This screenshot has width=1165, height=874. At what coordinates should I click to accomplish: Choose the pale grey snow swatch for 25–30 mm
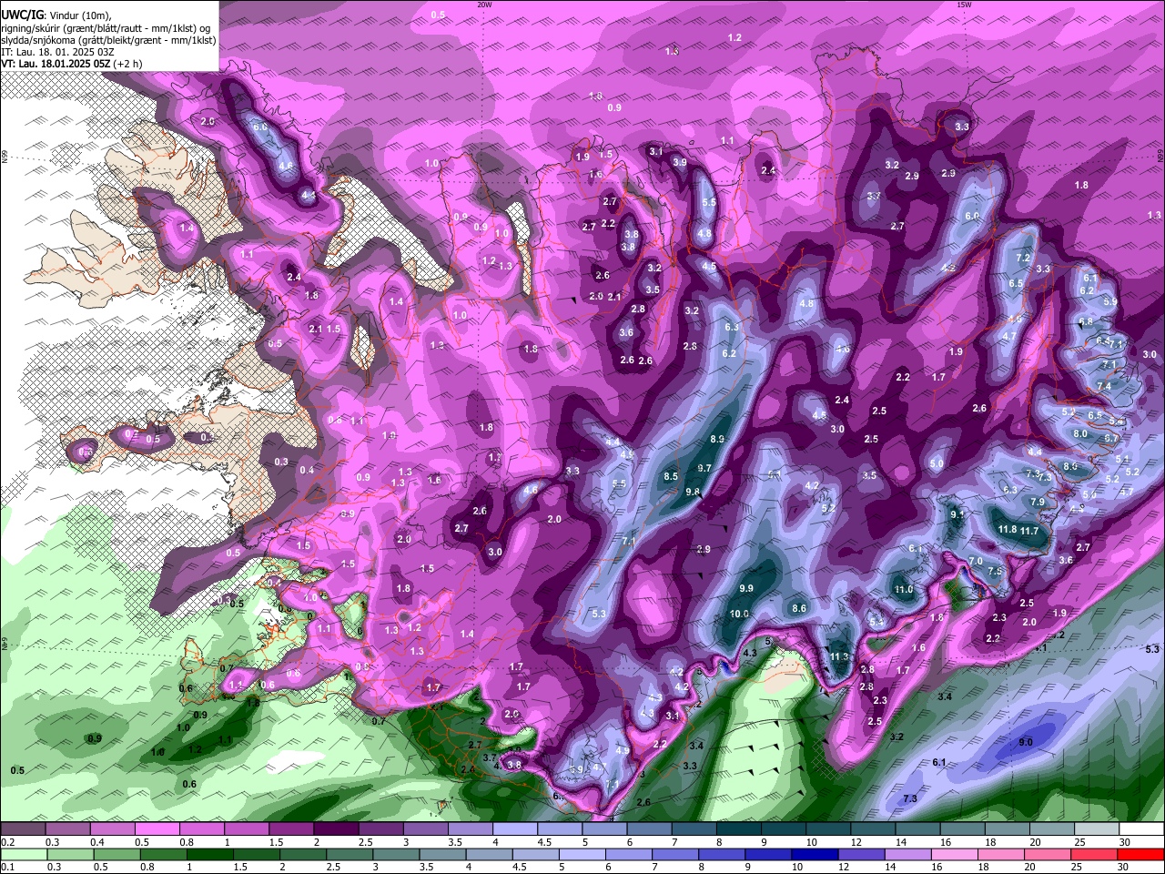point(1097,829)
